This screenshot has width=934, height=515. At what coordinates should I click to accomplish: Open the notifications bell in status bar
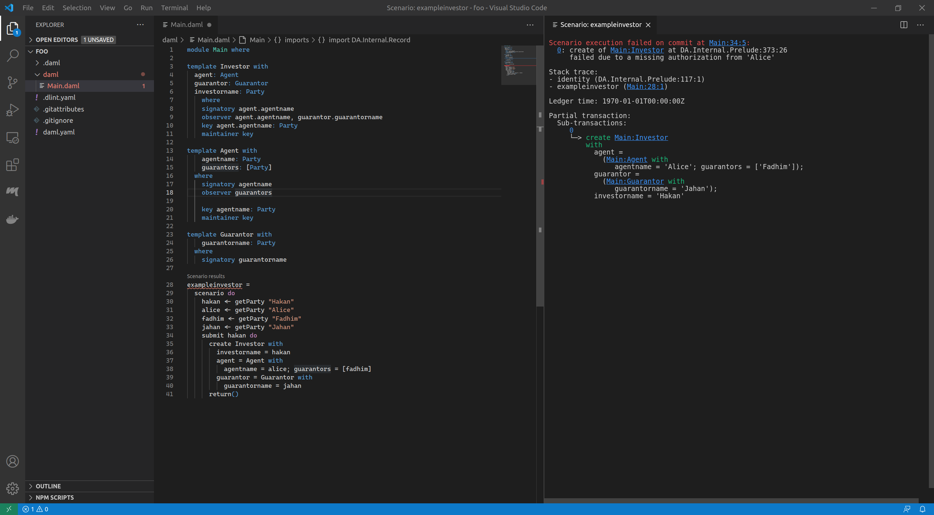click(x=922, y=509)
